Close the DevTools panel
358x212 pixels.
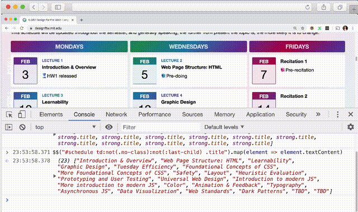(351, 114)
